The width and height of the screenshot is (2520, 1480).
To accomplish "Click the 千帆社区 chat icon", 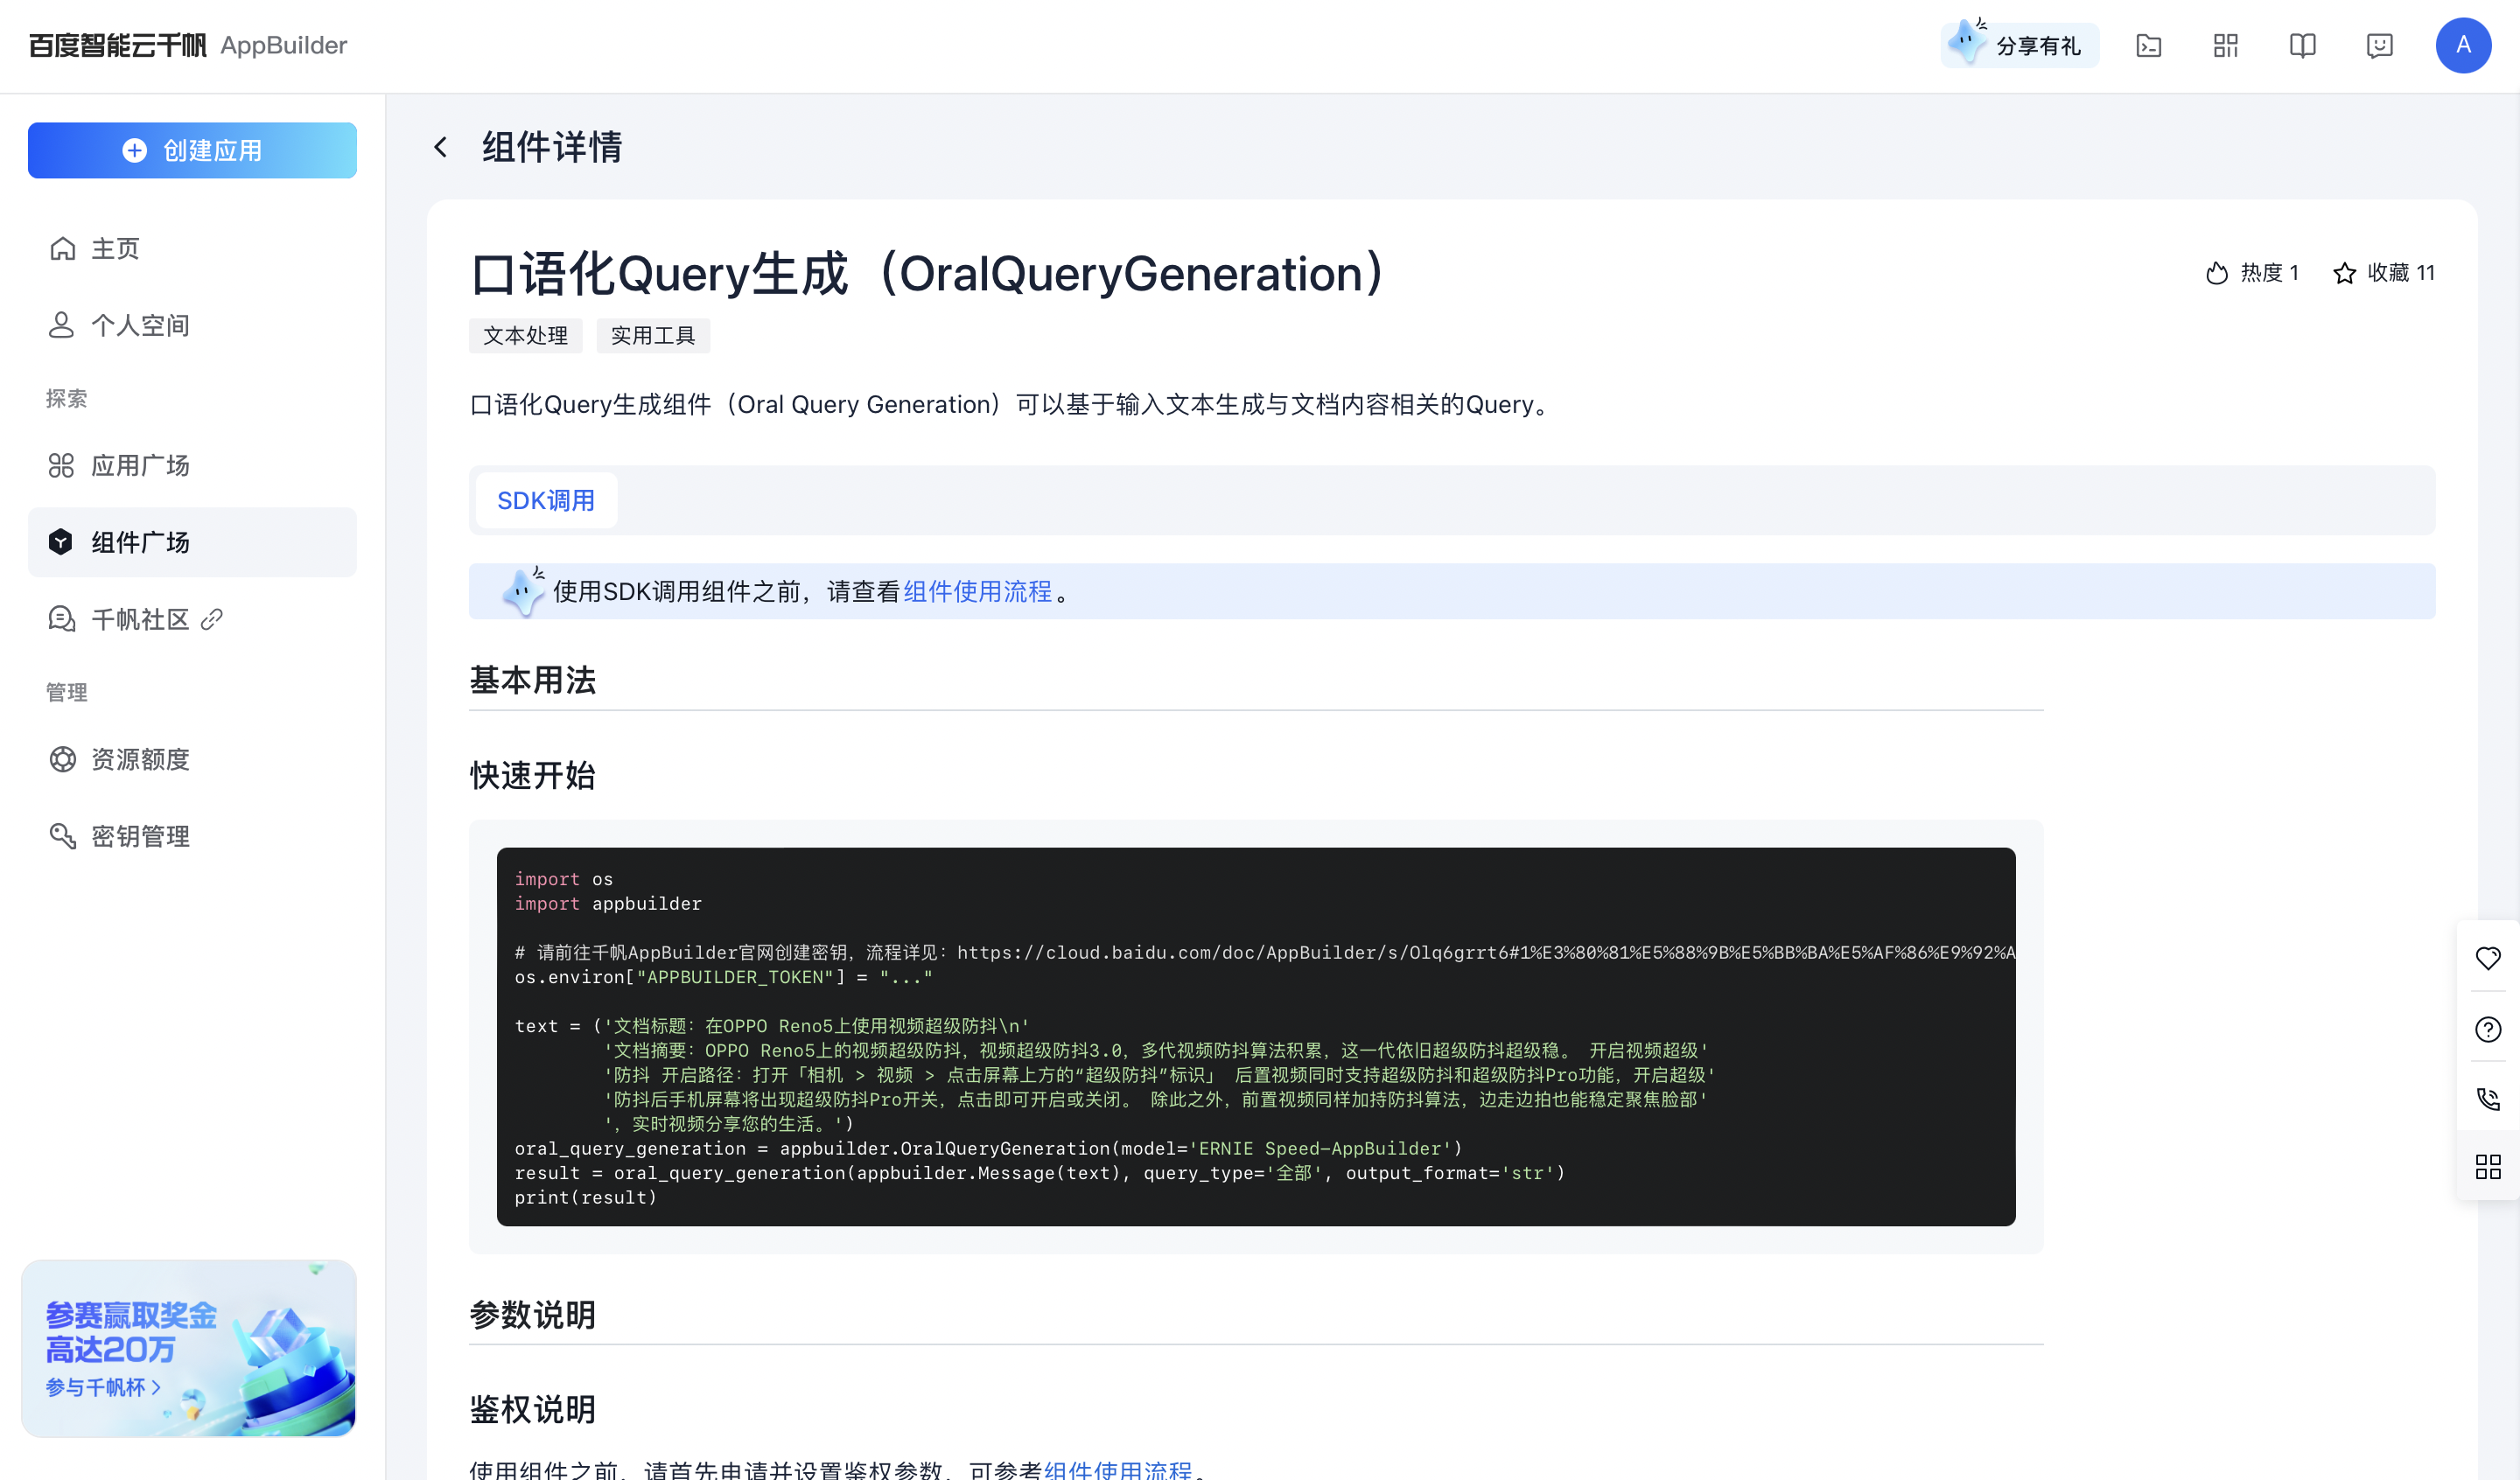I will [62, 619].
